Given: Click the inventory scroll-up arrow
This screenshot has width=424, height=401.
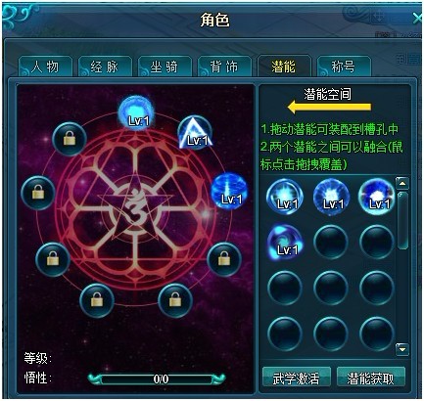Looking at the screenshot, I should (x=402, y=184).
